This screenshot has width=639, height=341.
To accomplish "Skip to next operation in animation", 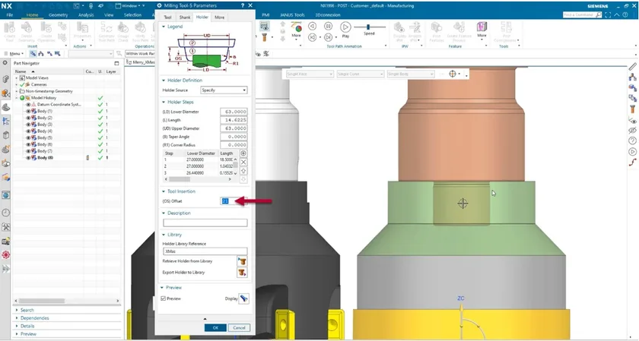I will pyautogui.click(x=328, y=37).
